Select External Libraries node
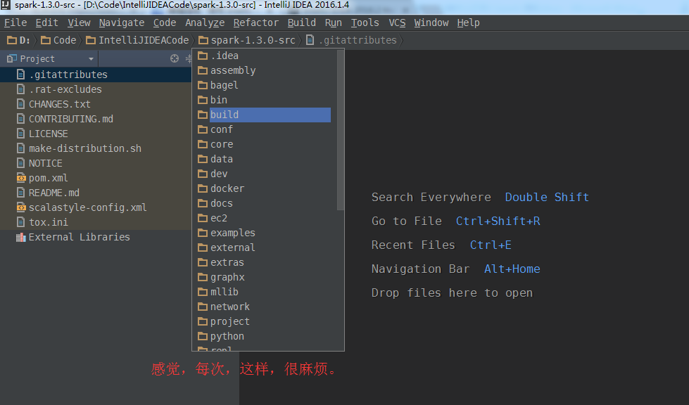The image size is (689, 405). pos(96,238)
